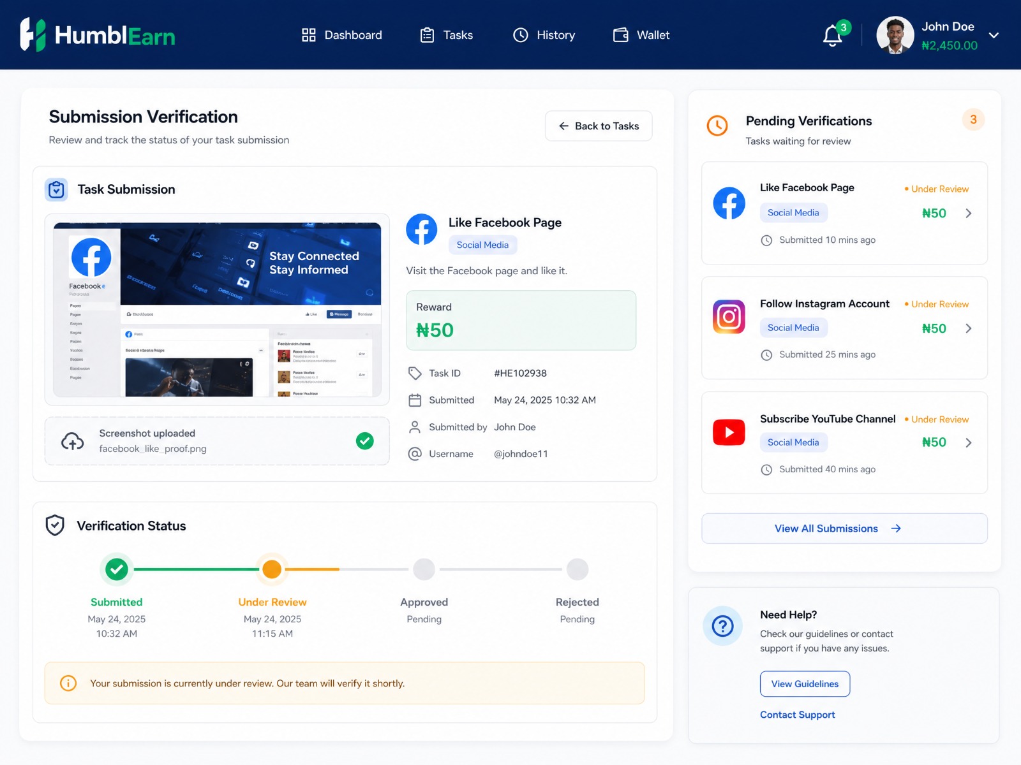Click Under Review status on YouTube item

coord(937,419)
